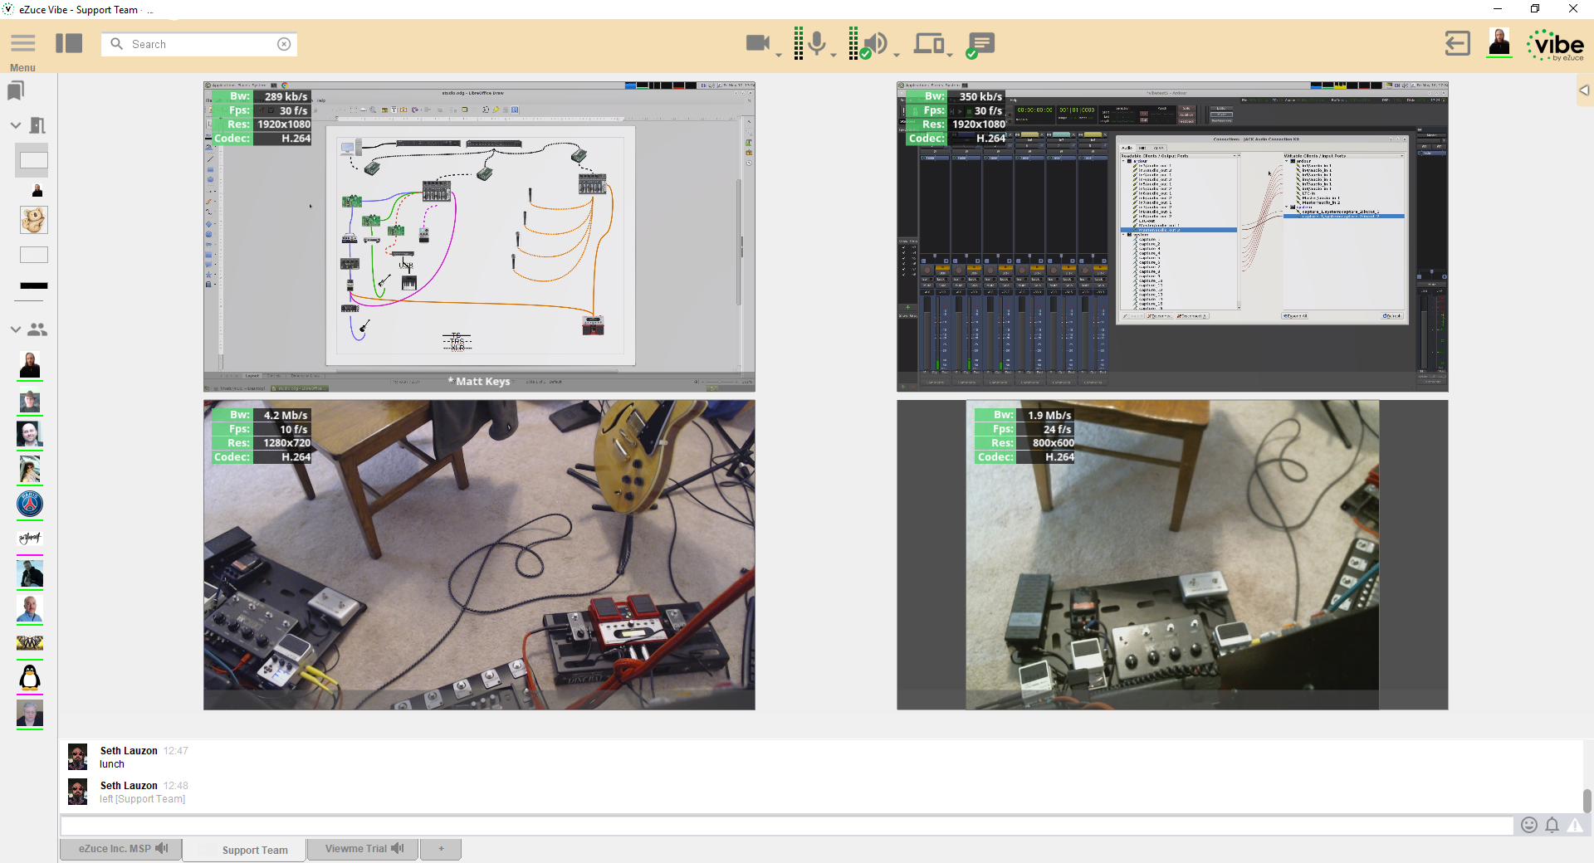Toggle the chat panel icon
Viewport: 1594px width, 863px height.
980,44
